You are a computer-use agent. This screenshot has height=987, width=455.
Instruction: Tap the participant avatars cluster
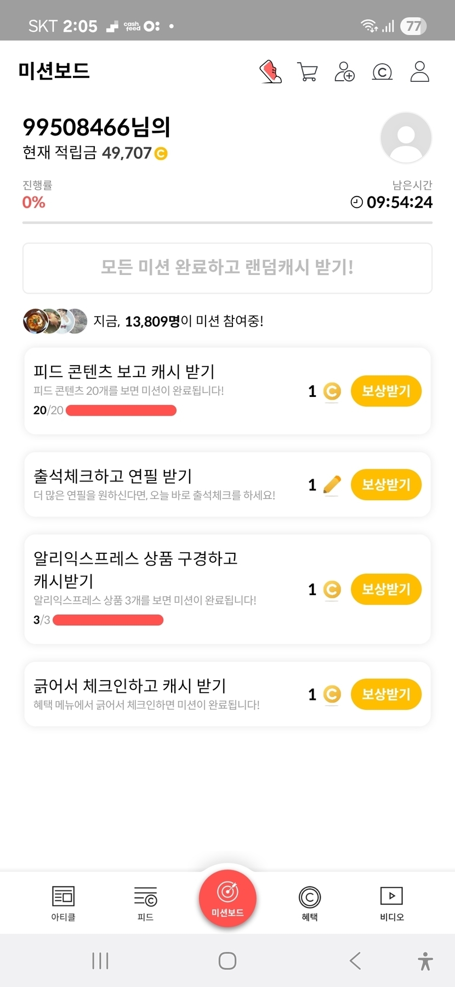(55, 321)
